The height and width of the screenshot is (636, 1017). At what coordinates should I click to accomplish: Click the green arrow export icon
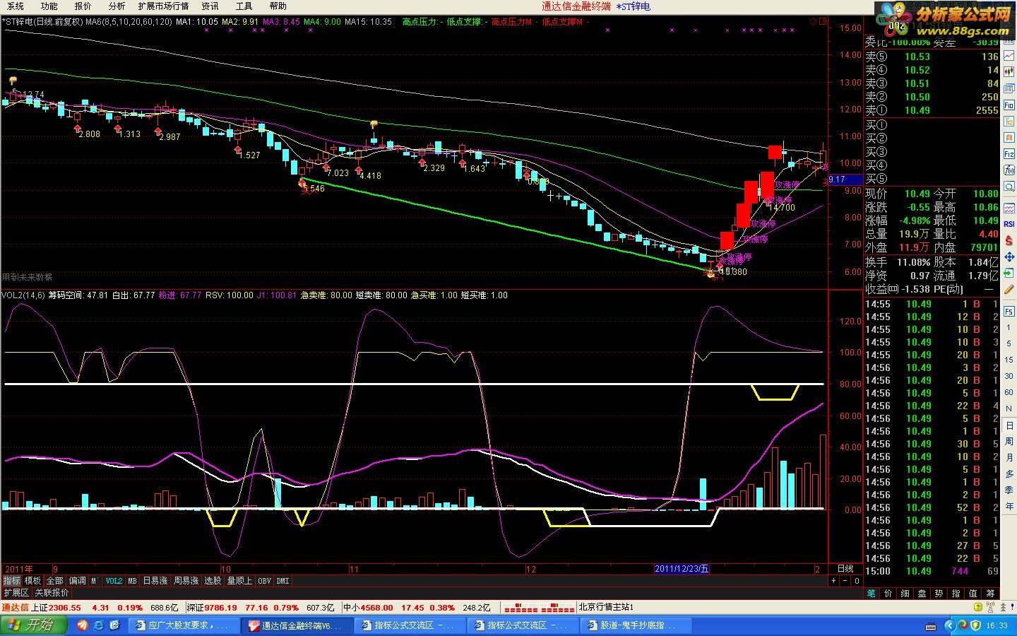[x=1009, y=273]
